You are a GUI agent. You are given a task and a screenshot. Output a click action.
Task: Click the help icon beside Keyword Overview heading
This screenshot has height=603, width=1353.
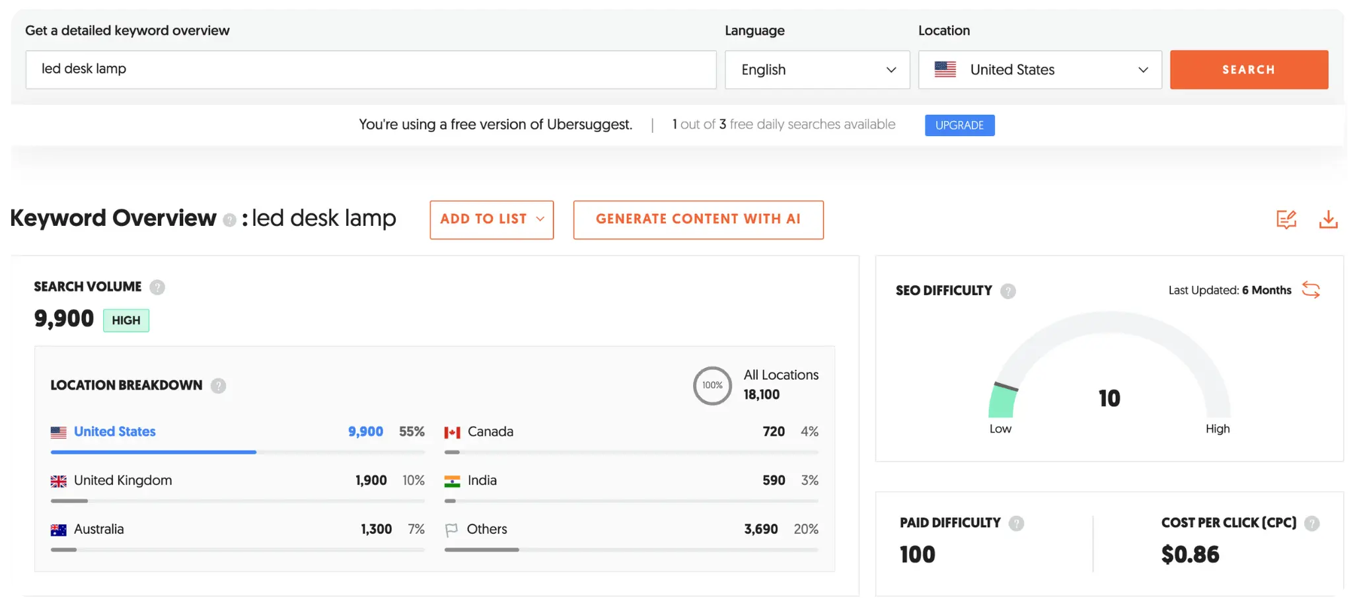(229, 220)
